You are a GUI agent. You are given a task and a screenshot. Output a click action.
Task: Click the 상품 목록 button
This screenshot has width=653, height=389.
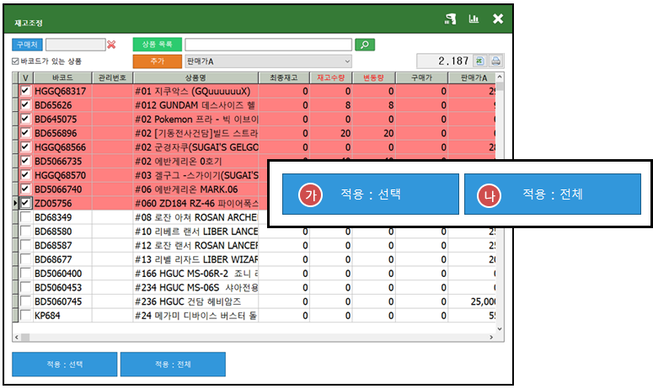pyautogui.click(x=158, y=44)
